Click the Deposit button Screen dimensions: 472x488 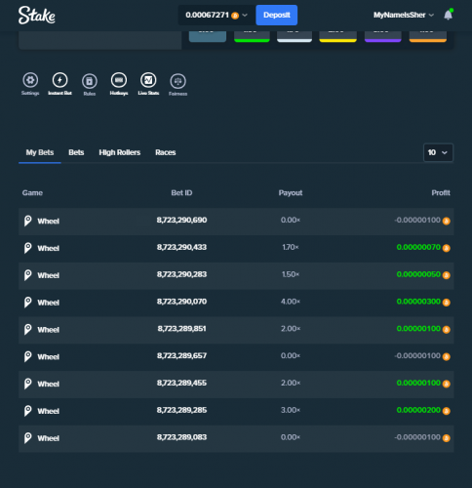tap(277, 15)
